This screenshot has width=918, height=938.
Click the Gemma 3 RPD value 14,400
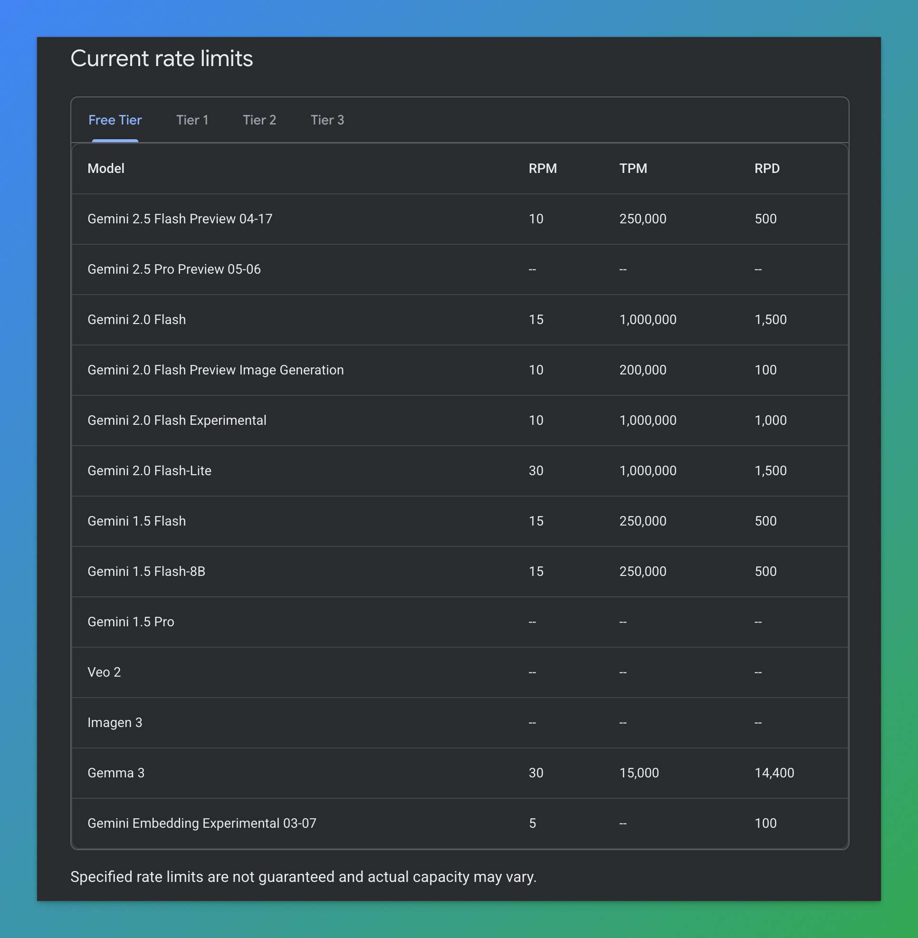click(774, 773)
